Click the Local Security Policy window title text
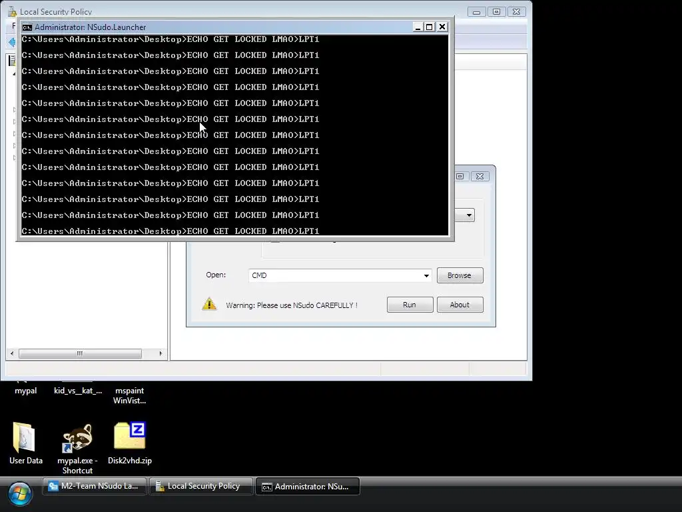Image resolution: width=682 pixels, height=512 pixels. 56,12
